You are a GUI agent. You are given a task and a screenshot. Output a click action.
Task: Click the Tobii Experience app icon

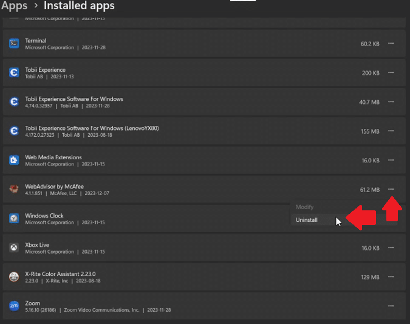pos(14,72)
